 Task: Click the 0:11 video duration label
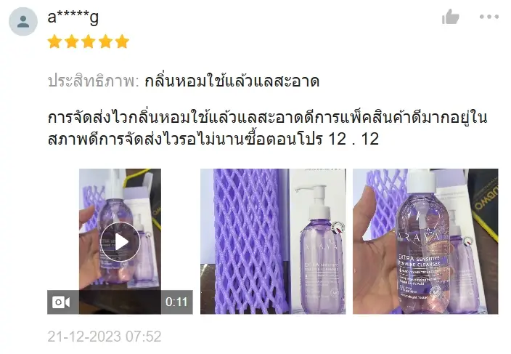[176, 302]
